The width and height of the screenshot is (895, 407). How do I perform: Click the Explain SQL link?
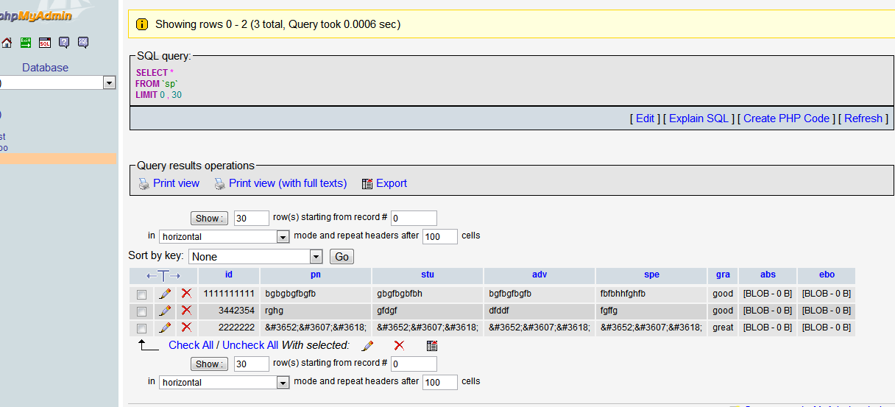(x=698, y=118)
